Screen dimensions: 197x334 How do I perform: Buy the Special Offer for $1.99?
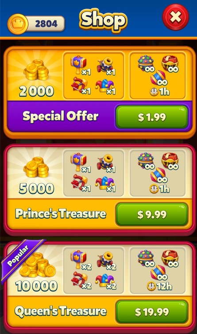pyautogui.click(x=152, y=117)
